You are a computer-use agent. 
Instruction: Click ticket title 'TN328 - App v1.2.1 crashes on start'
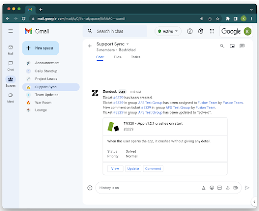(153, 124)
